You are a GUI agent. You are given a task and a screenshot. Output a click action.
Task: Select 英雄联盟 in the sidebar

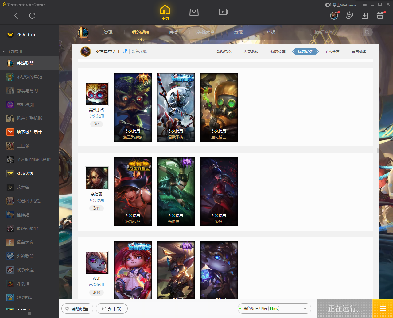pos(29,63)
